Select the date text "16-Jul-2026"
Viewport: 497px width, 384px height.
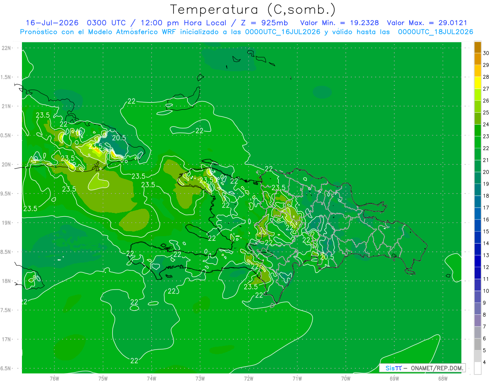click(x=52, y=23)
